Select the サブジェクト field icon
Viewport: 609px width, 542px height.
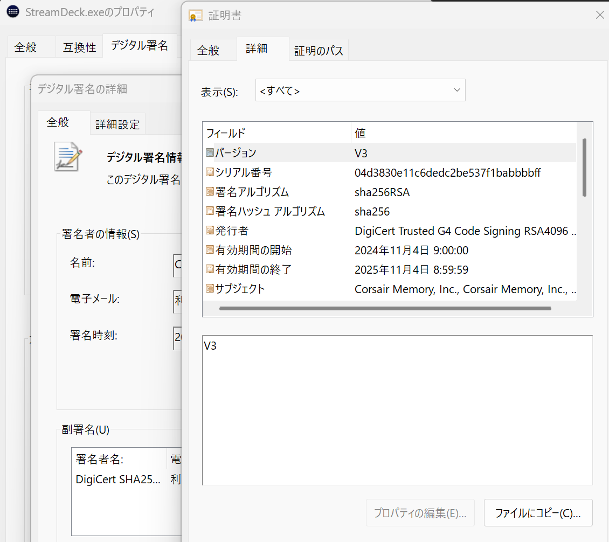(x=210, y=288)
